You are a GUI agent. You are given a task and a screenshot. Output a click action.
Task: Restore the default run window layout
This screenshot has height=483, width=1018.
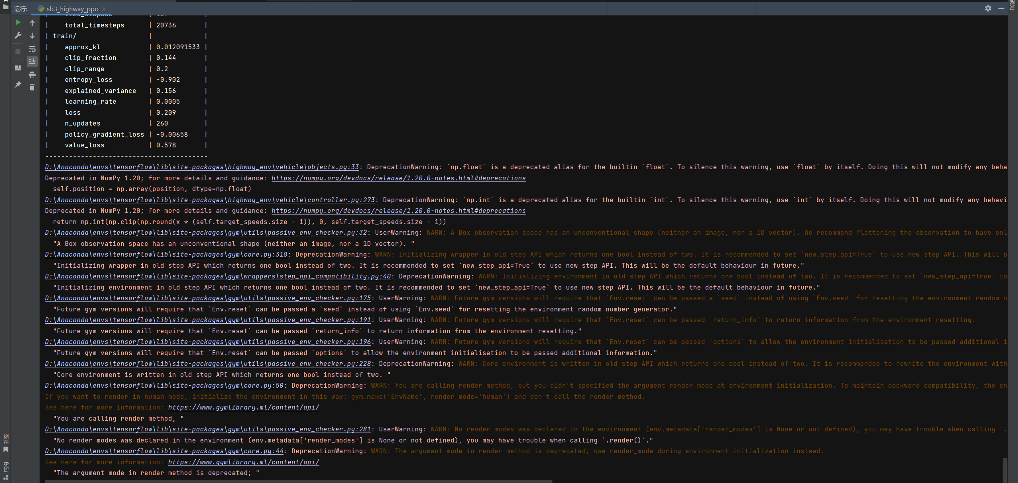click(x=17, y=68)
